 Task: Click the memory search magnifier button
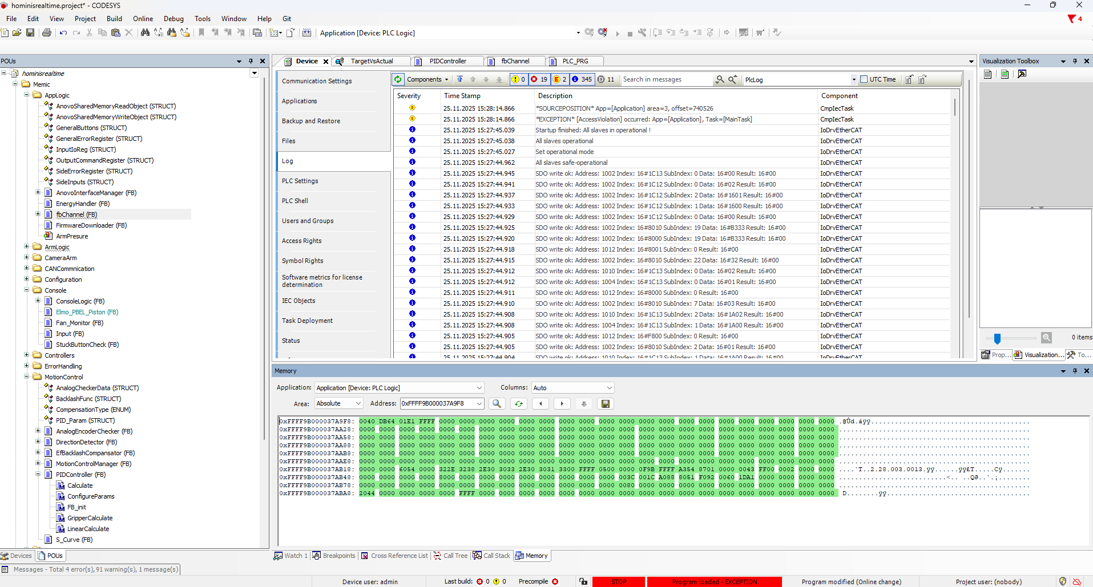coord(497,404)
